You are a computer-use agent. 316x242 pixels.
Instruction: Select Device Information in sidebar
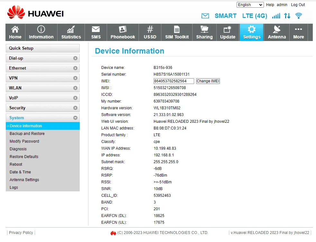tap(43, 126)
